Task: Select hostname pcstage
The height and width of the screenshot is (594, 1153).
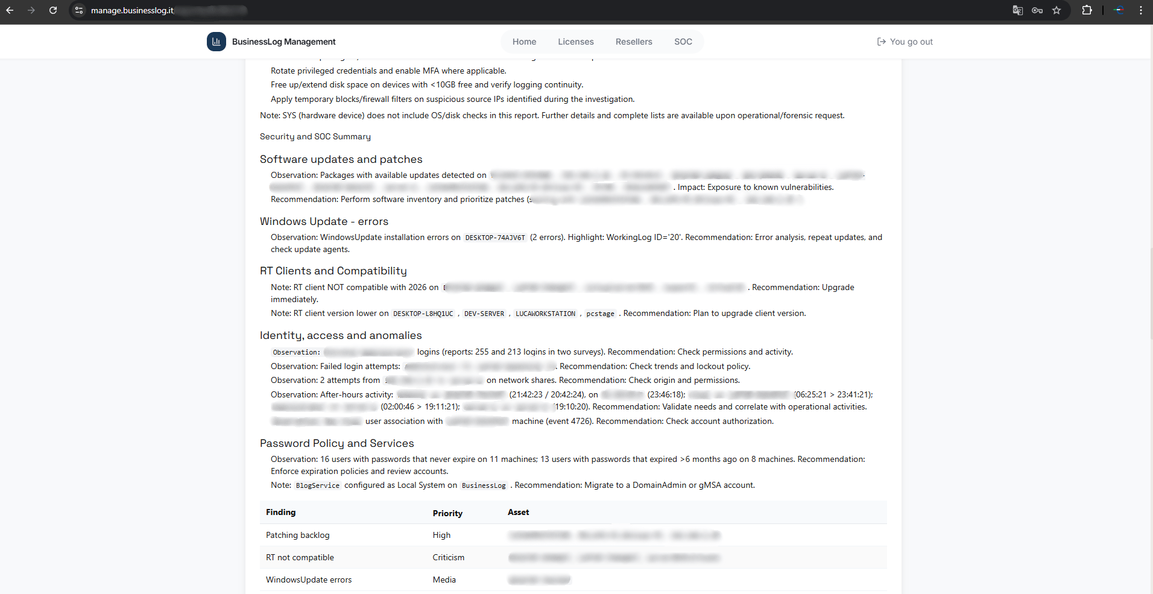Action: point(600,314)
